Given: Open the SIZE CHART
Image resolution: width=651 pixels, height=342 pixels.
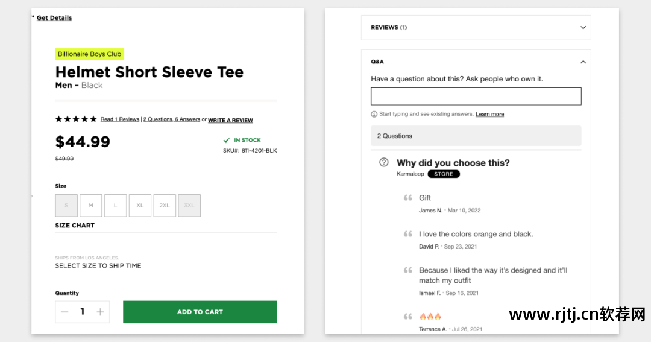Looking at the screenshot, I should [x=75, y=225].
